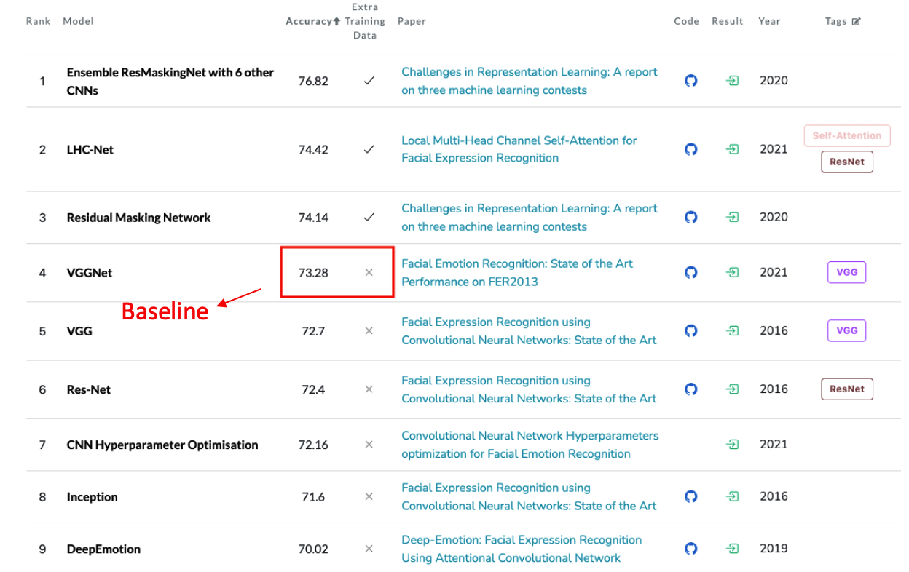The width and height of the screenshot is (909, 572).
Task: Select the VGG tag in VGGNet row
Action: point(846,273)
